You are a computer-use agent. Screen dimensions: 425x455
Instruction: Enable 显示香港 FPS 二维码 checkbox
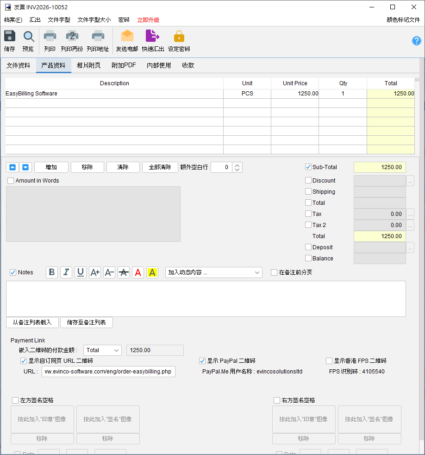(x=329, y=360)
